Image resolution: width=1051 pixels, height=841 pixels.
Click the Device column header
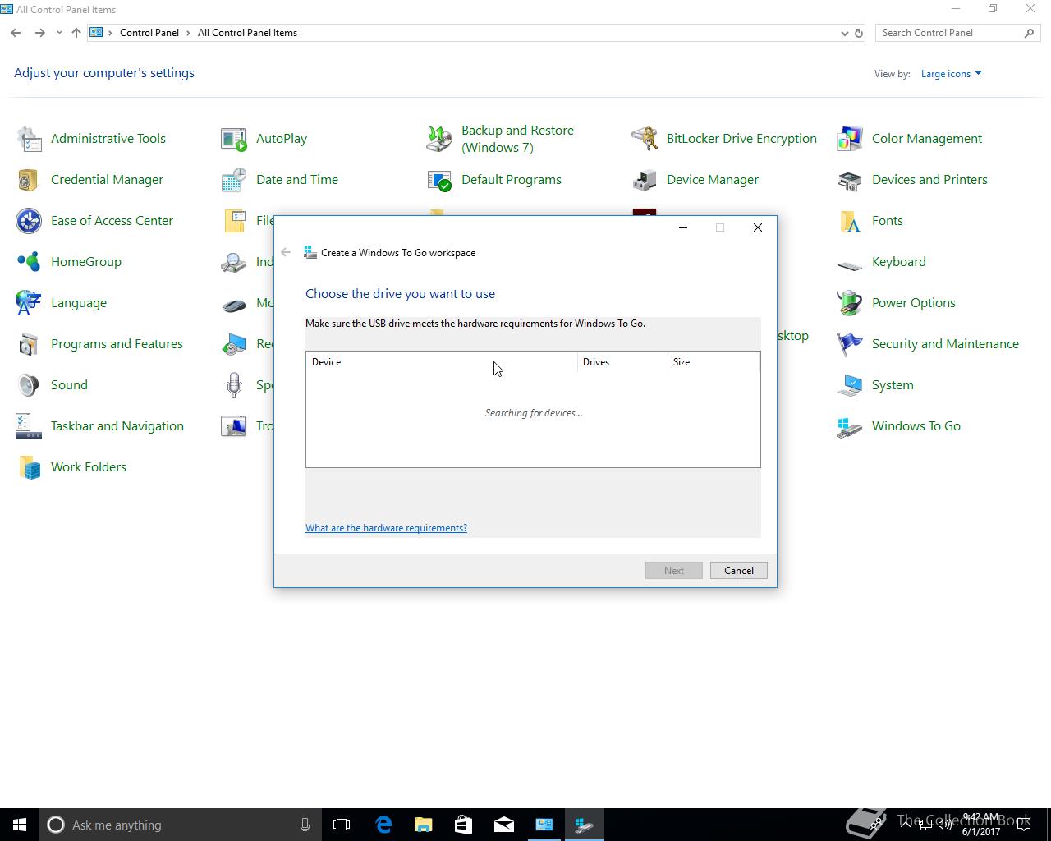click(442, 362)
